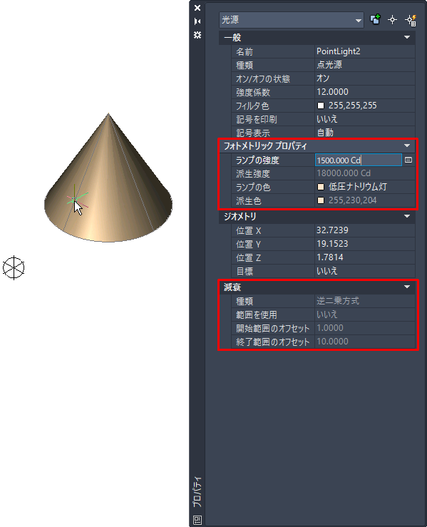Close the Properties palette with X icon
The height and width of the screenshot is (527, 427).
197,8
